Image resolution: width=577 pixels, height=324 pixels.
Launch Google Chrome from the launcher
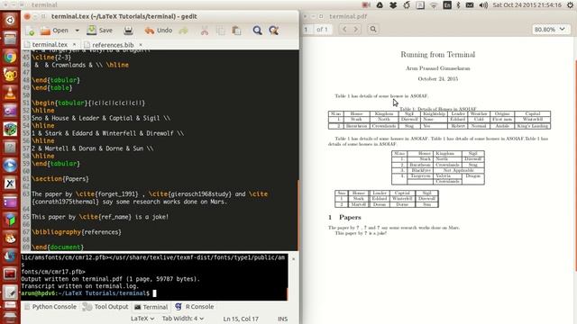point(10,57)
